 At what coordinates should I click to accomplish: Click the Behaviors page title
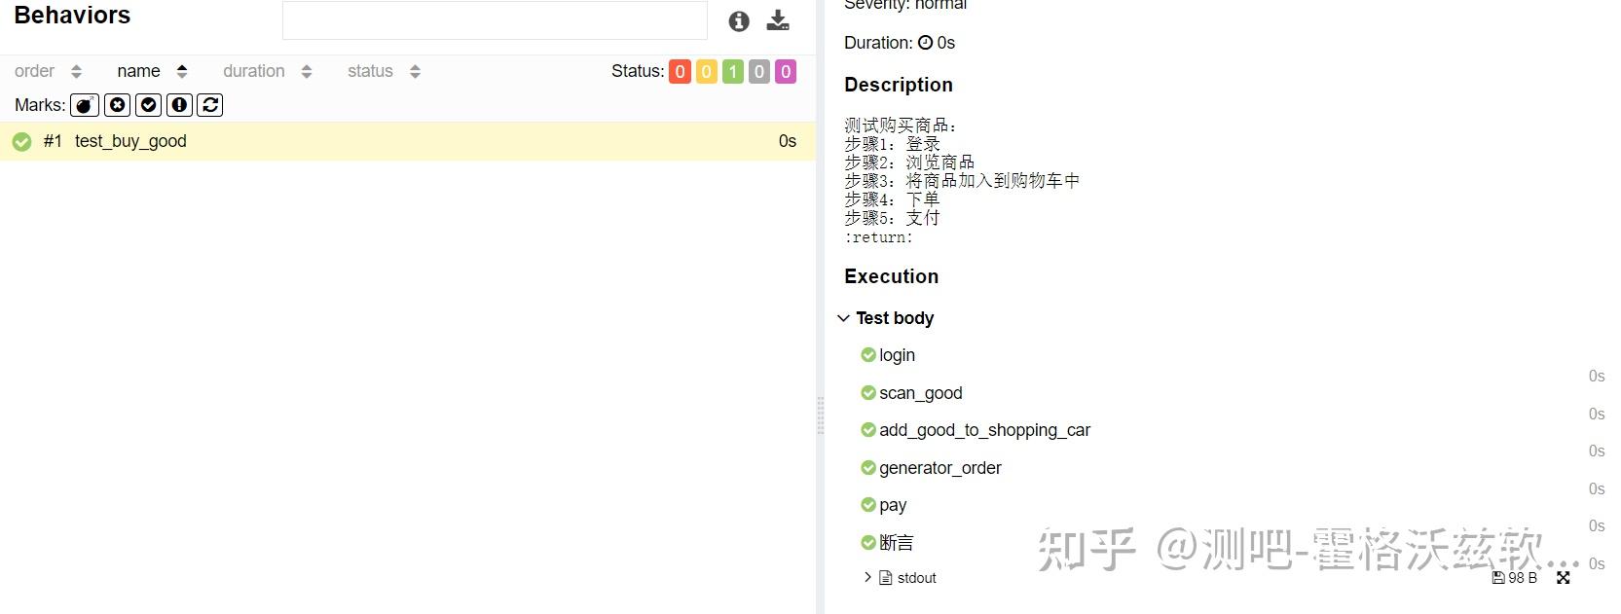pos(72,16)
